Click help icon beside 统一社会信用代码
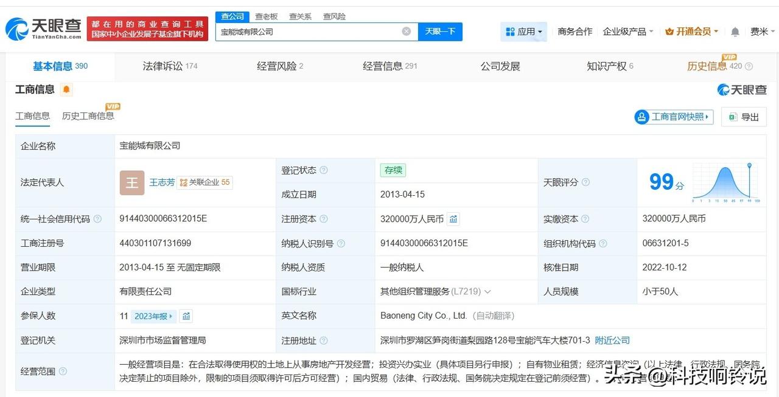The width and height of the screenshot is (779, 397). tap(97, 219)
